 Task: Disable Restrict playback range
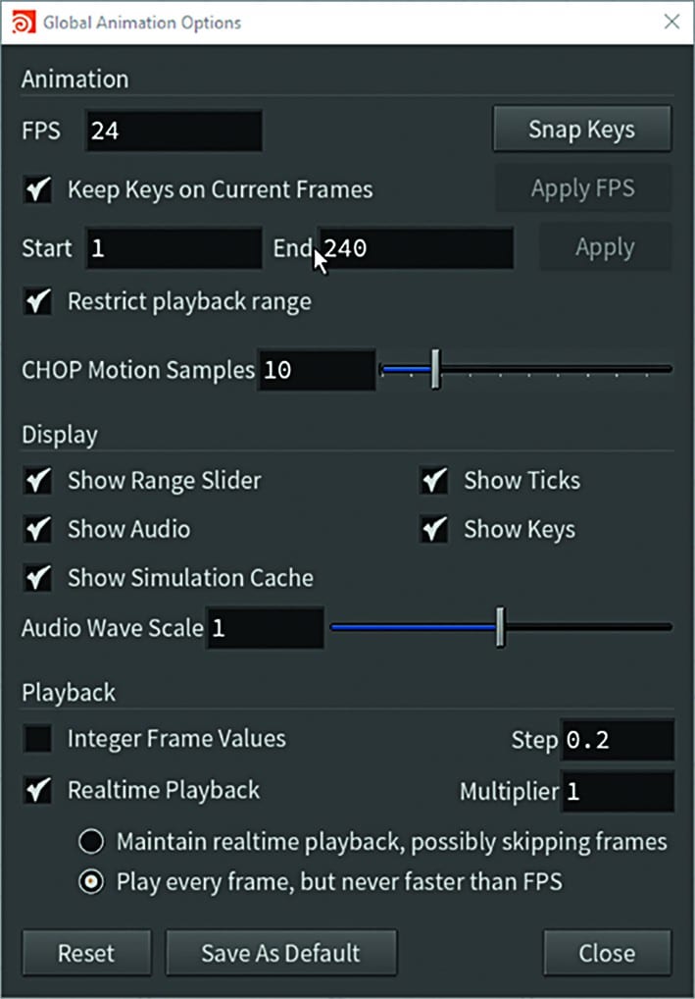coord(37,301)
